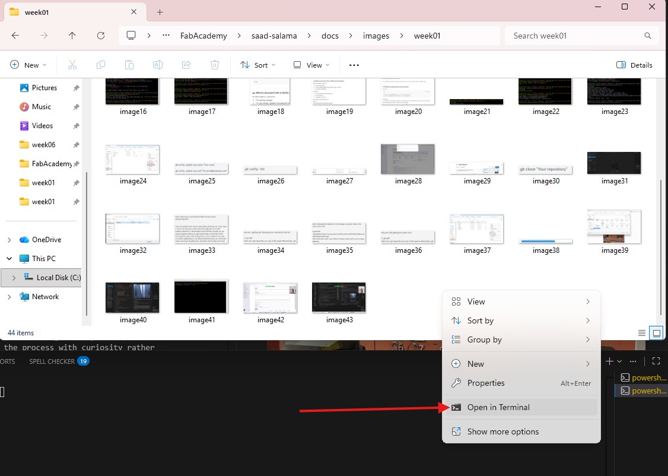Click week01 in the breadcrumb path
668x476 pixels.
427,36
